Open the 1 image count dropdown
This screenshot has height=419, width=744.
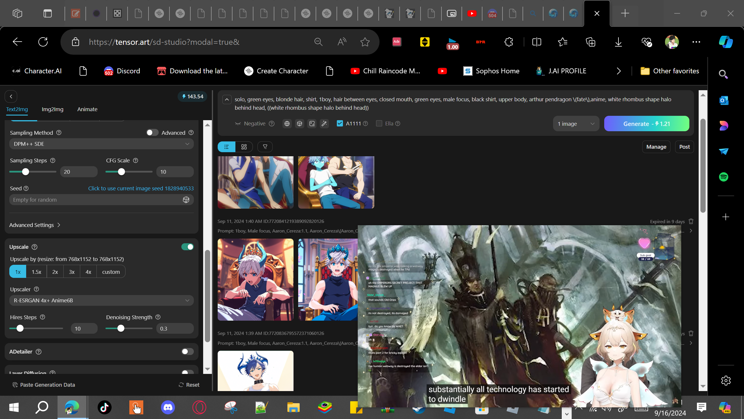tap(576, 124)
